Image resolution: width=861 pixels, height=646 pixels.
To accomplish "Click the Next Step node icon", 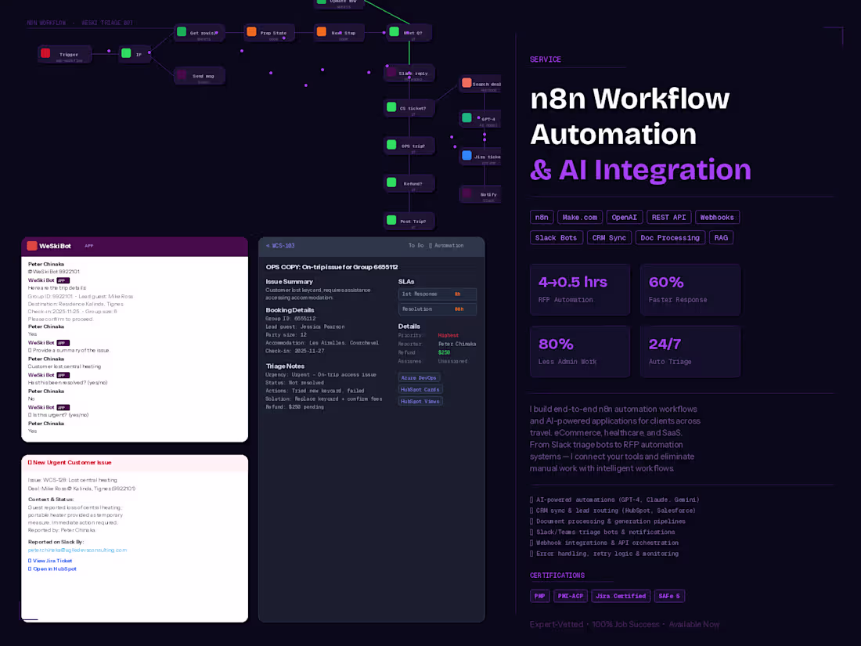I will (321, 33).
